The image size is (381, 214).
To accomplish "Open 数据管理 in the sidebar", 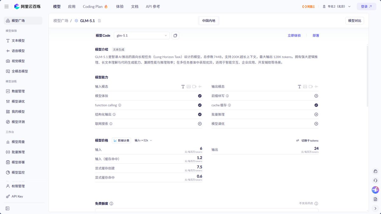I will coord(23,91).
